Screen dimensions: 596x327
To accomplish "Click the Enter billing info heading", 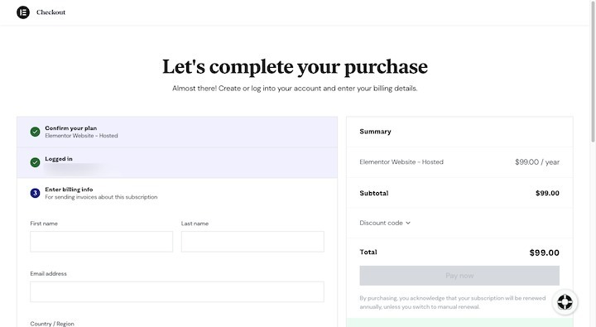I will [69, 190].
